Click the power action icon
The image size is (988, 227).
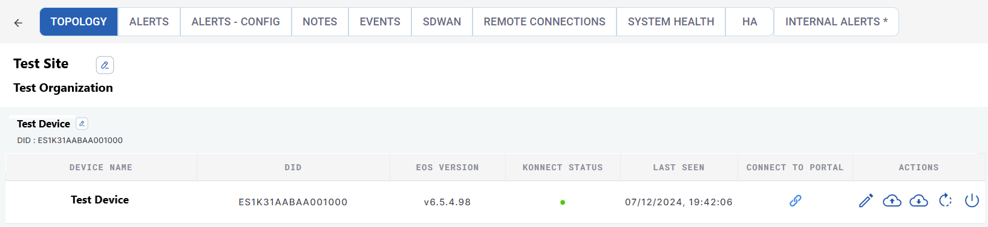pyautogui.click(x=972, y=200)
